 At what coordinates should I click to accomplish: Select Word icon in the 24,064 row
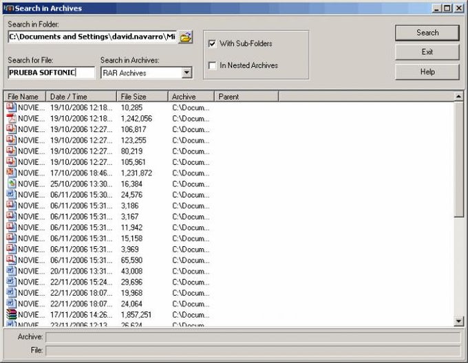pyautogui.click(x=11, y=303)
